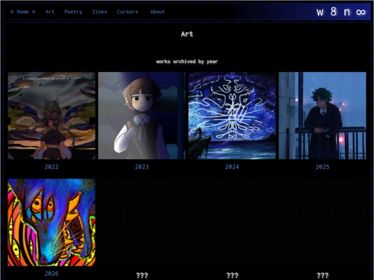The width and height of the screenshot is (374, 280).
Task: Click the first ??? placeholder label
Action: pyautogui.click(x=142, y=275)
